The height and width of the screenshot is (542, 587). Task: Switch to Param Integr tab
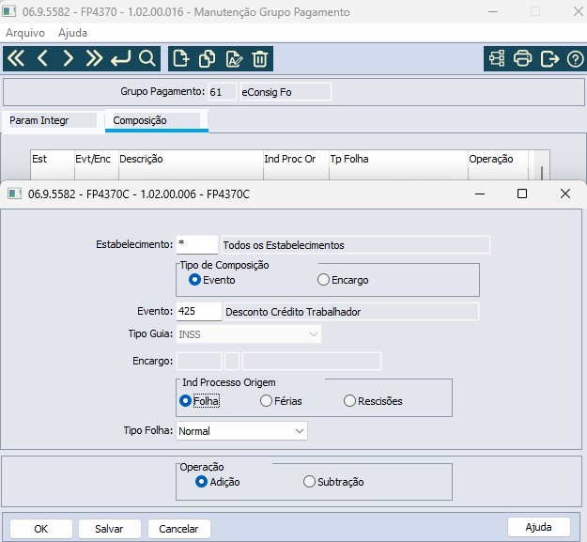coord(53,120)
